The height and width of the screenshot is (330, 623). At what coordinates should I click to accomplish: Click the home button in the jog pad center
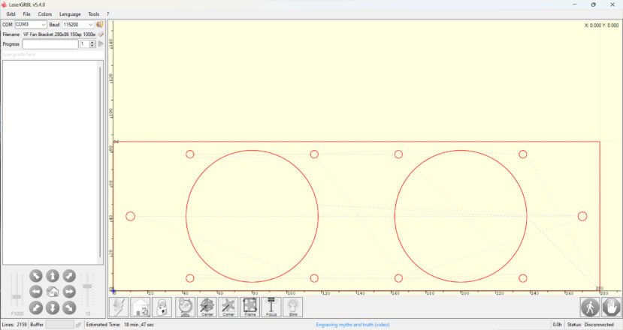point(53,292)
